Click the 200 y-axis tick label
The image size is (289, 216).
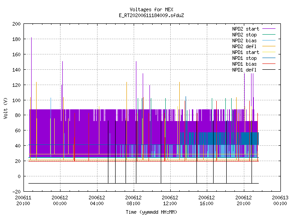point(16,24)
